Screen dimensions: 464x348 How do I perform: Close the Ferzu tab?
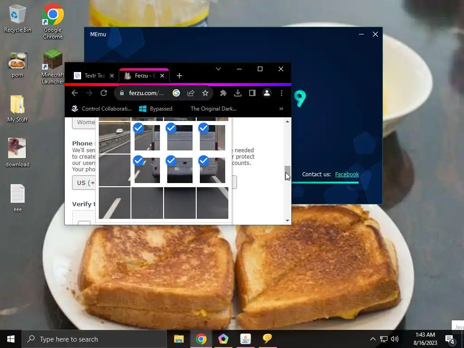tap(162, 76)
